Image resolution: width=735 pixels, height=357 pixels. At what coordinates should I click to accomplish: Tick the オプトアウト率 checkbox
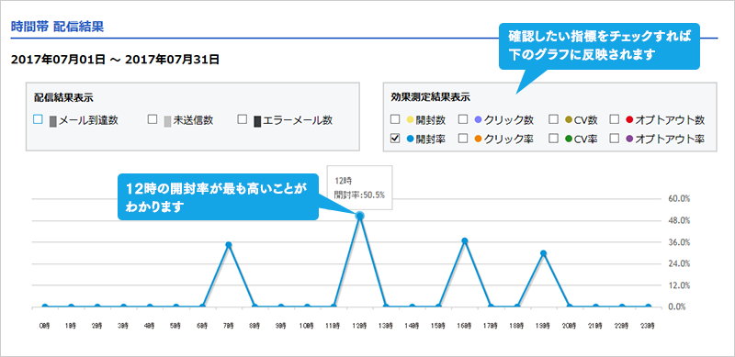tap(614, 139)
